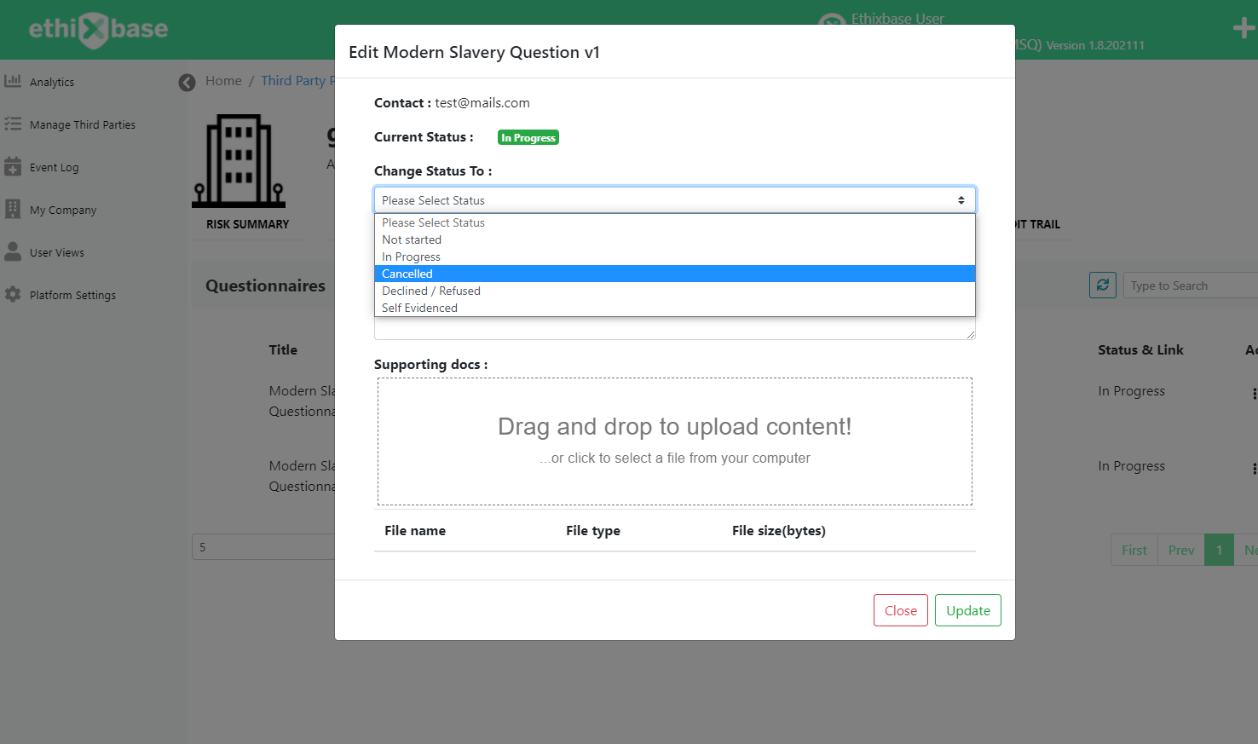This screenshot has height=744, width=1258.
Task: Go to Home breadcrumb
Action: coord(223,81)
